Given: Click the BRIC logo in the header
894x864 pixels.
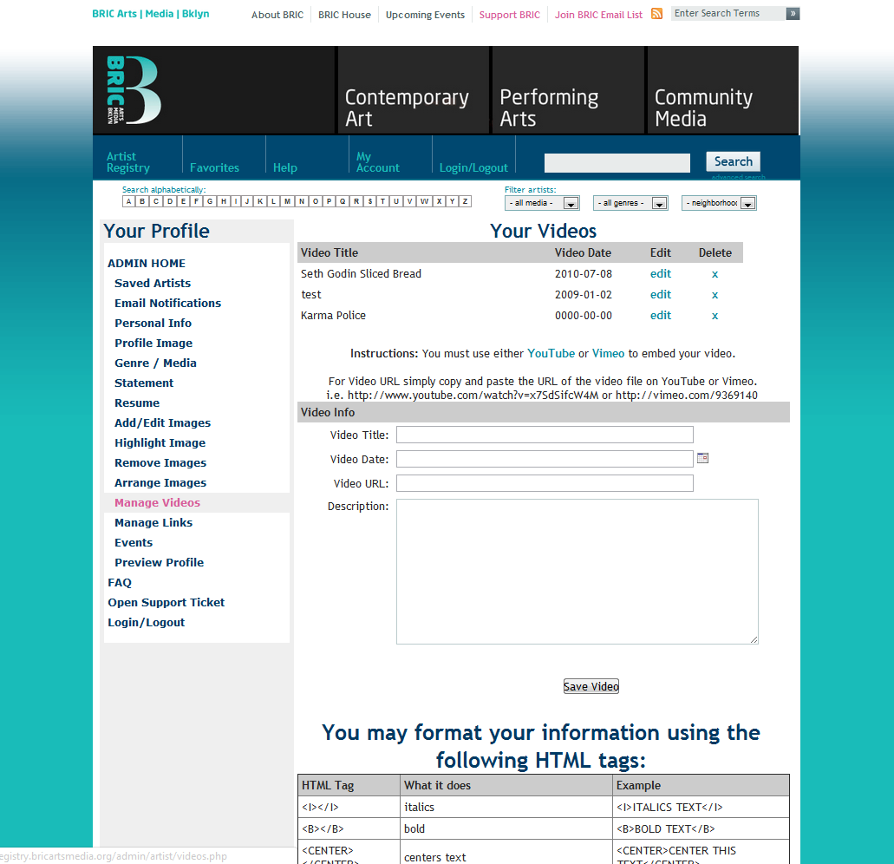Looking at the screenshot, I should click(134, 90).
